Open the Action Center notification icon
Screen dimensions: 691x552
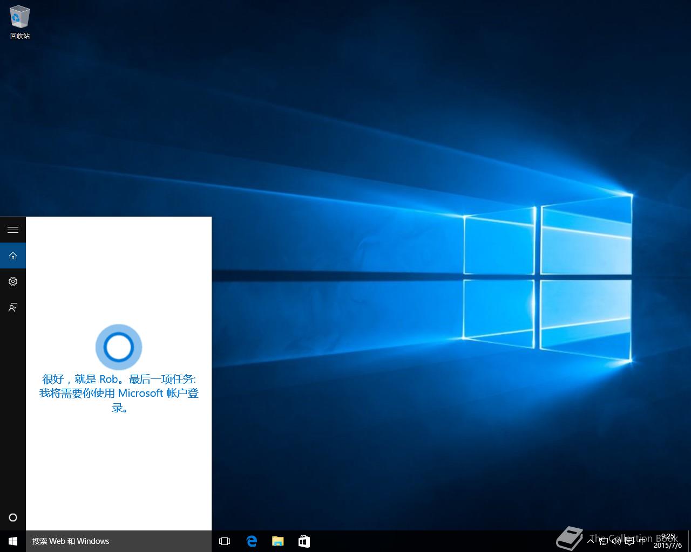[629, 541]
